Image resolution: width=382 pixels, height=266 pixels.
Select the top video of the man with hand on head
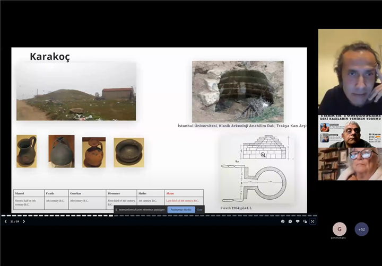pyautogui.click(x=350, y=72)
